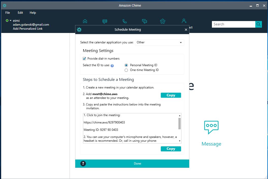Click the instructions scrollbar thumb
Viewport: 268px width, 179px height.
tap(179, 123)
